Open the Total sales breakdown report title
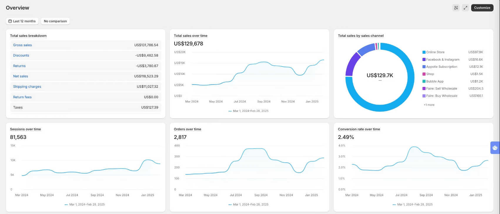The image size is (500, 214). (x=28, y=36)
